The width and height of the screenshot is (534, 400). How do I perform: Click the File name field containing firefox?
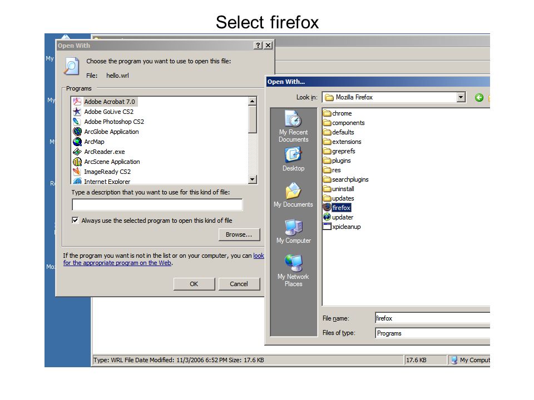pyautogui.click(x=433, y=318)
